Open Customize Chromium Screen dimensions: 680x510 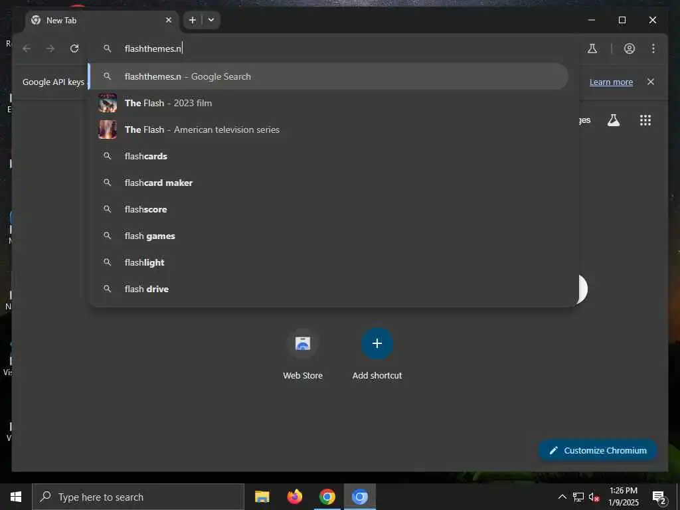coord(598,450)
